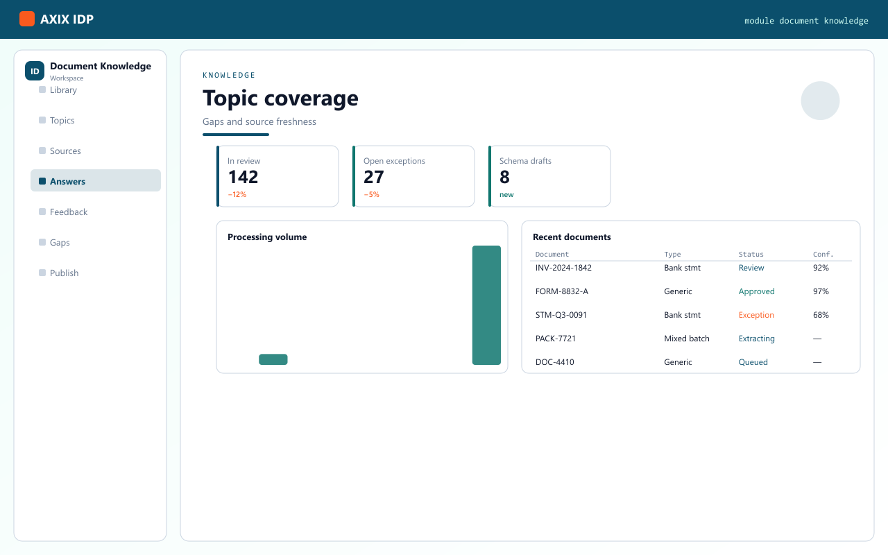Click the 68% confidence value
This screenshot has height=555, width=888.
pyautogui.click(x=821, y=315)
